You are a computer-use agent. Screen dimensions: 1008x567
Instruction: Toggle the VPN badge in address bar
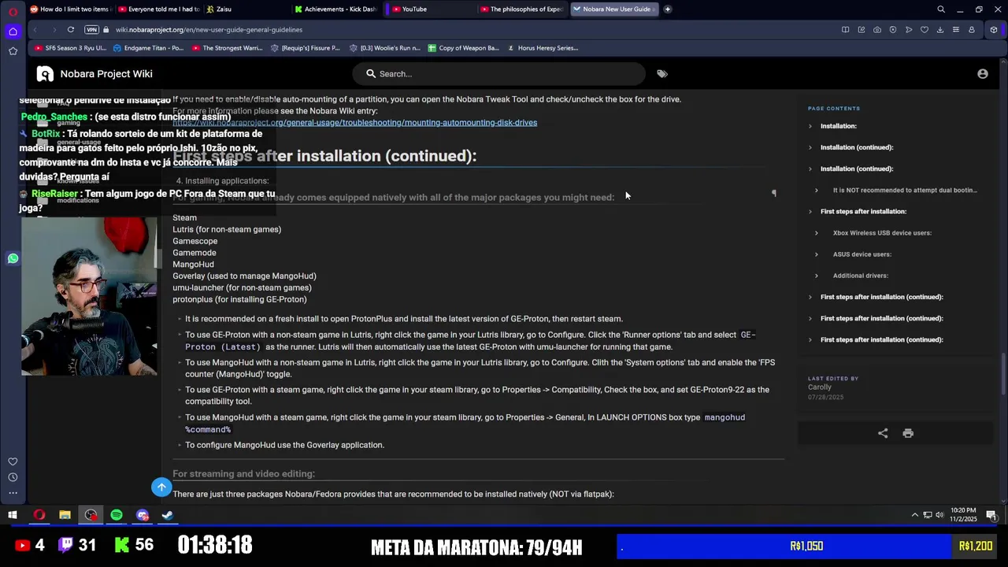91,30
